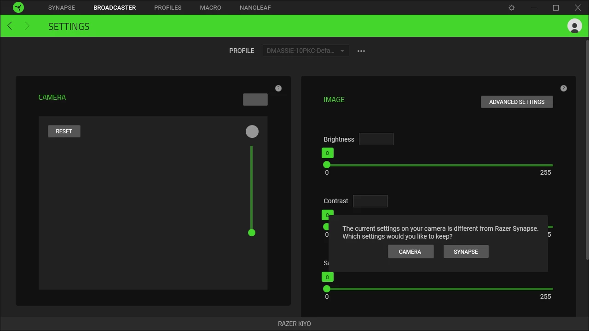Open the Profiles tab

point(168,8)
